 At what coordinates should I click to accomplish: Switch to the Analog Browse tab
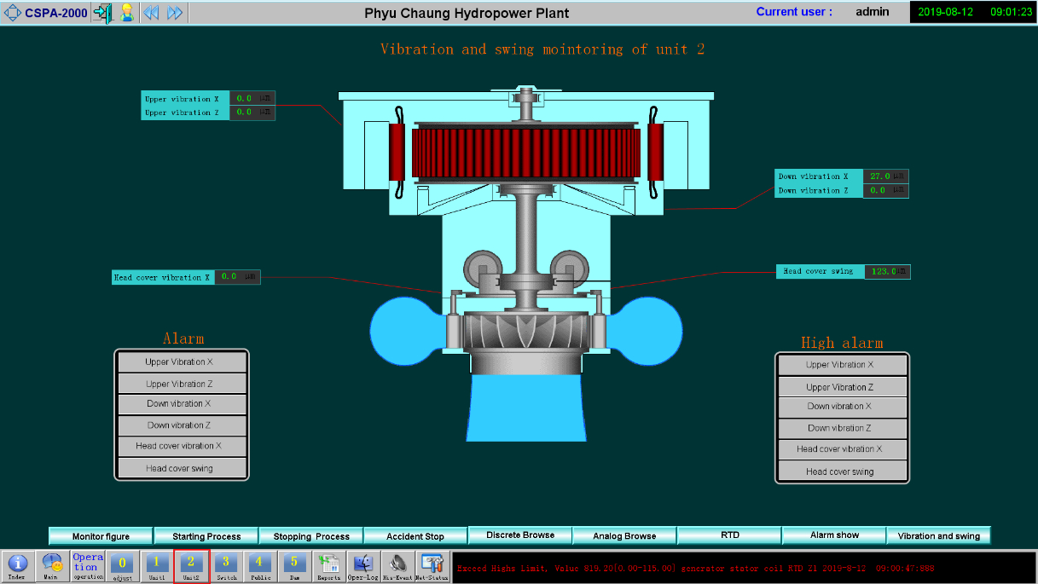coord(624,536)
